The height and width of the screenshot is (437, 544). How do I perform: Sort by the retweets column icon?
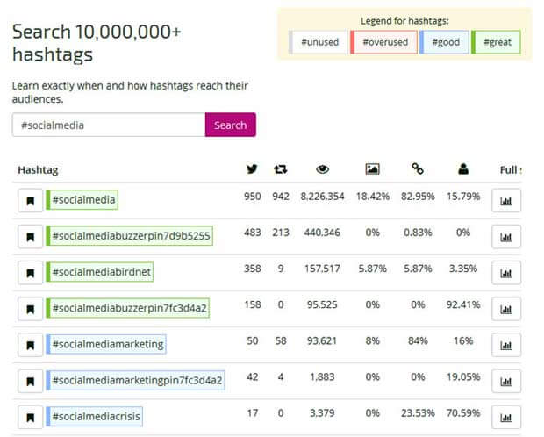[x=281, y=169]
